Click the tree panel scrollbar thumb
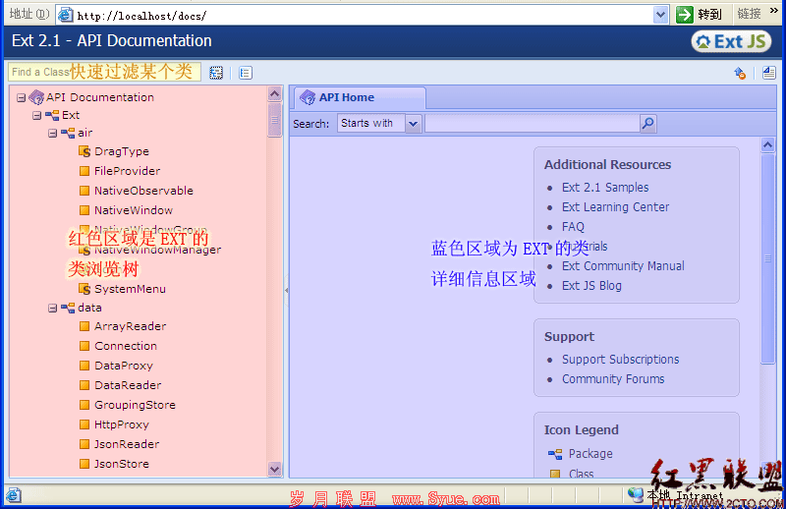The height and width of the screenshot is (509, 786). pos(275,119)
